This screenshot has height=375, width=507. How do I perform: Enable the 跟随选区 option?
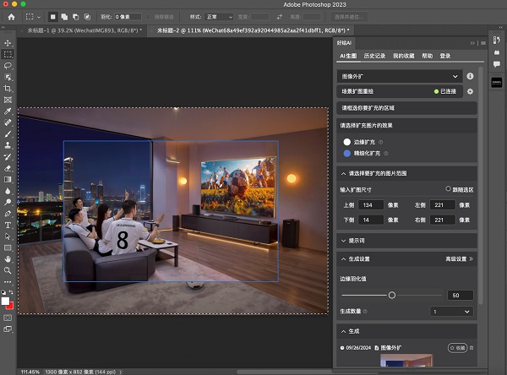[x=449, y=189]
